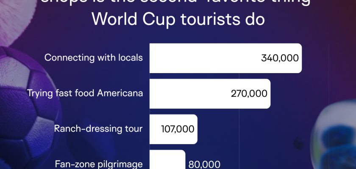The width and height of the screenshot is (356, 169).
Task: Click the 80,000 value outside the bar
Action: coord(204,164)
